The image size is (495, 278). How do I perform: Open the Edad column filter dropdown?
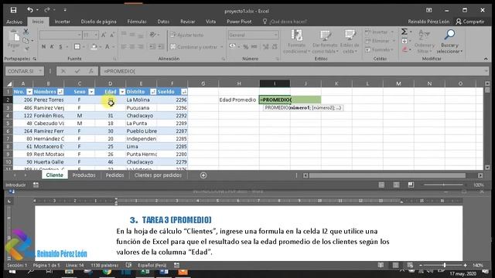[122, 92]
